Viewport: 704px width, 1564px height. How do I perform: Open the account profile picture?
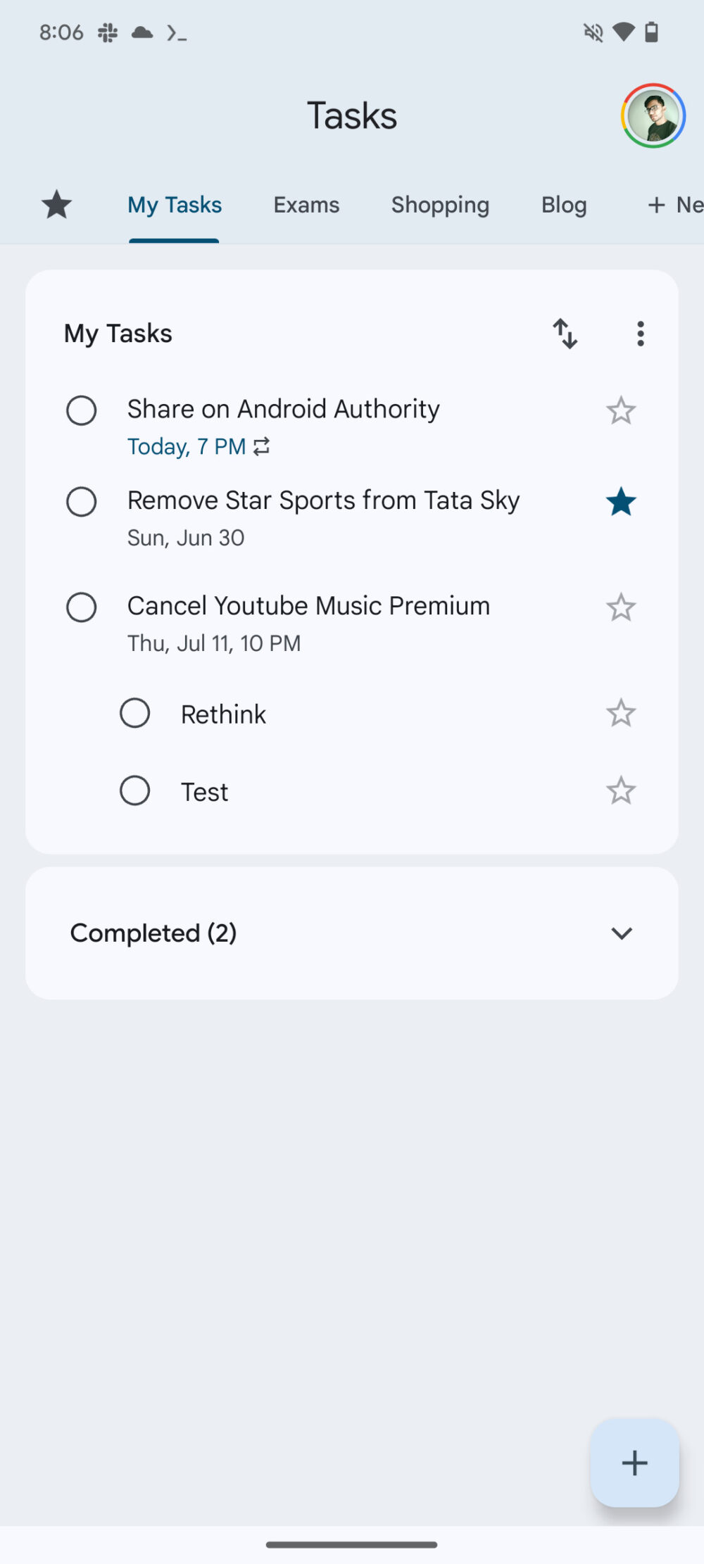coord(653,116)
